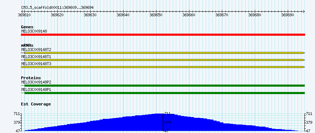Open the Proteins track title
Screen dimensions: 315x133
click(x=31, y=78)
